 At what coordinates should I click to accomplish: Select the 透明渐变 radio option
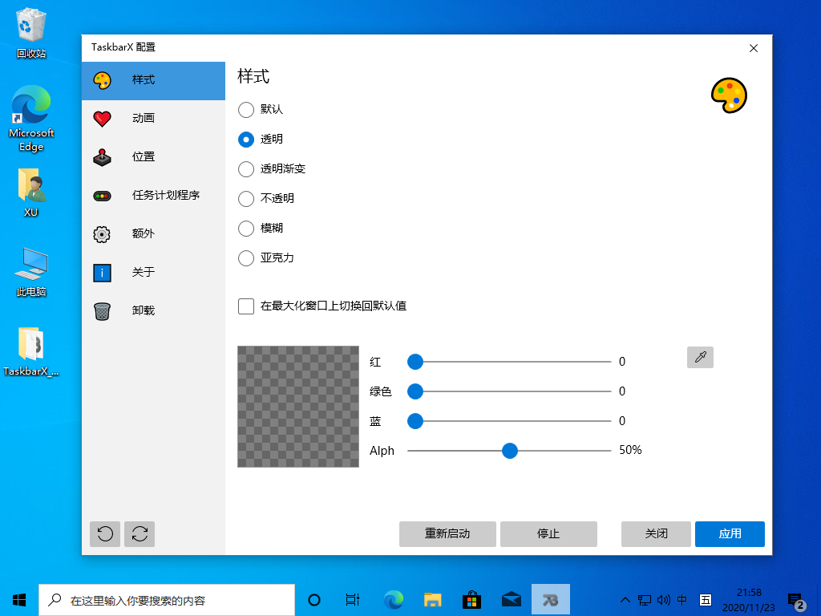[x=246, y=168]
